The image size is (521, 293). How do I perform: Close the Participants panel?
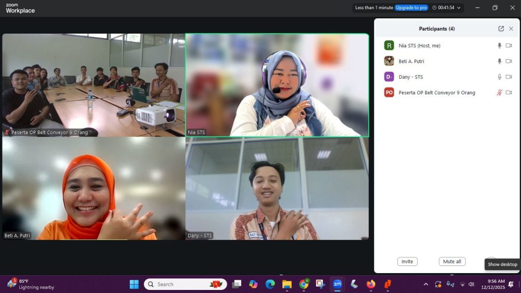511,29
